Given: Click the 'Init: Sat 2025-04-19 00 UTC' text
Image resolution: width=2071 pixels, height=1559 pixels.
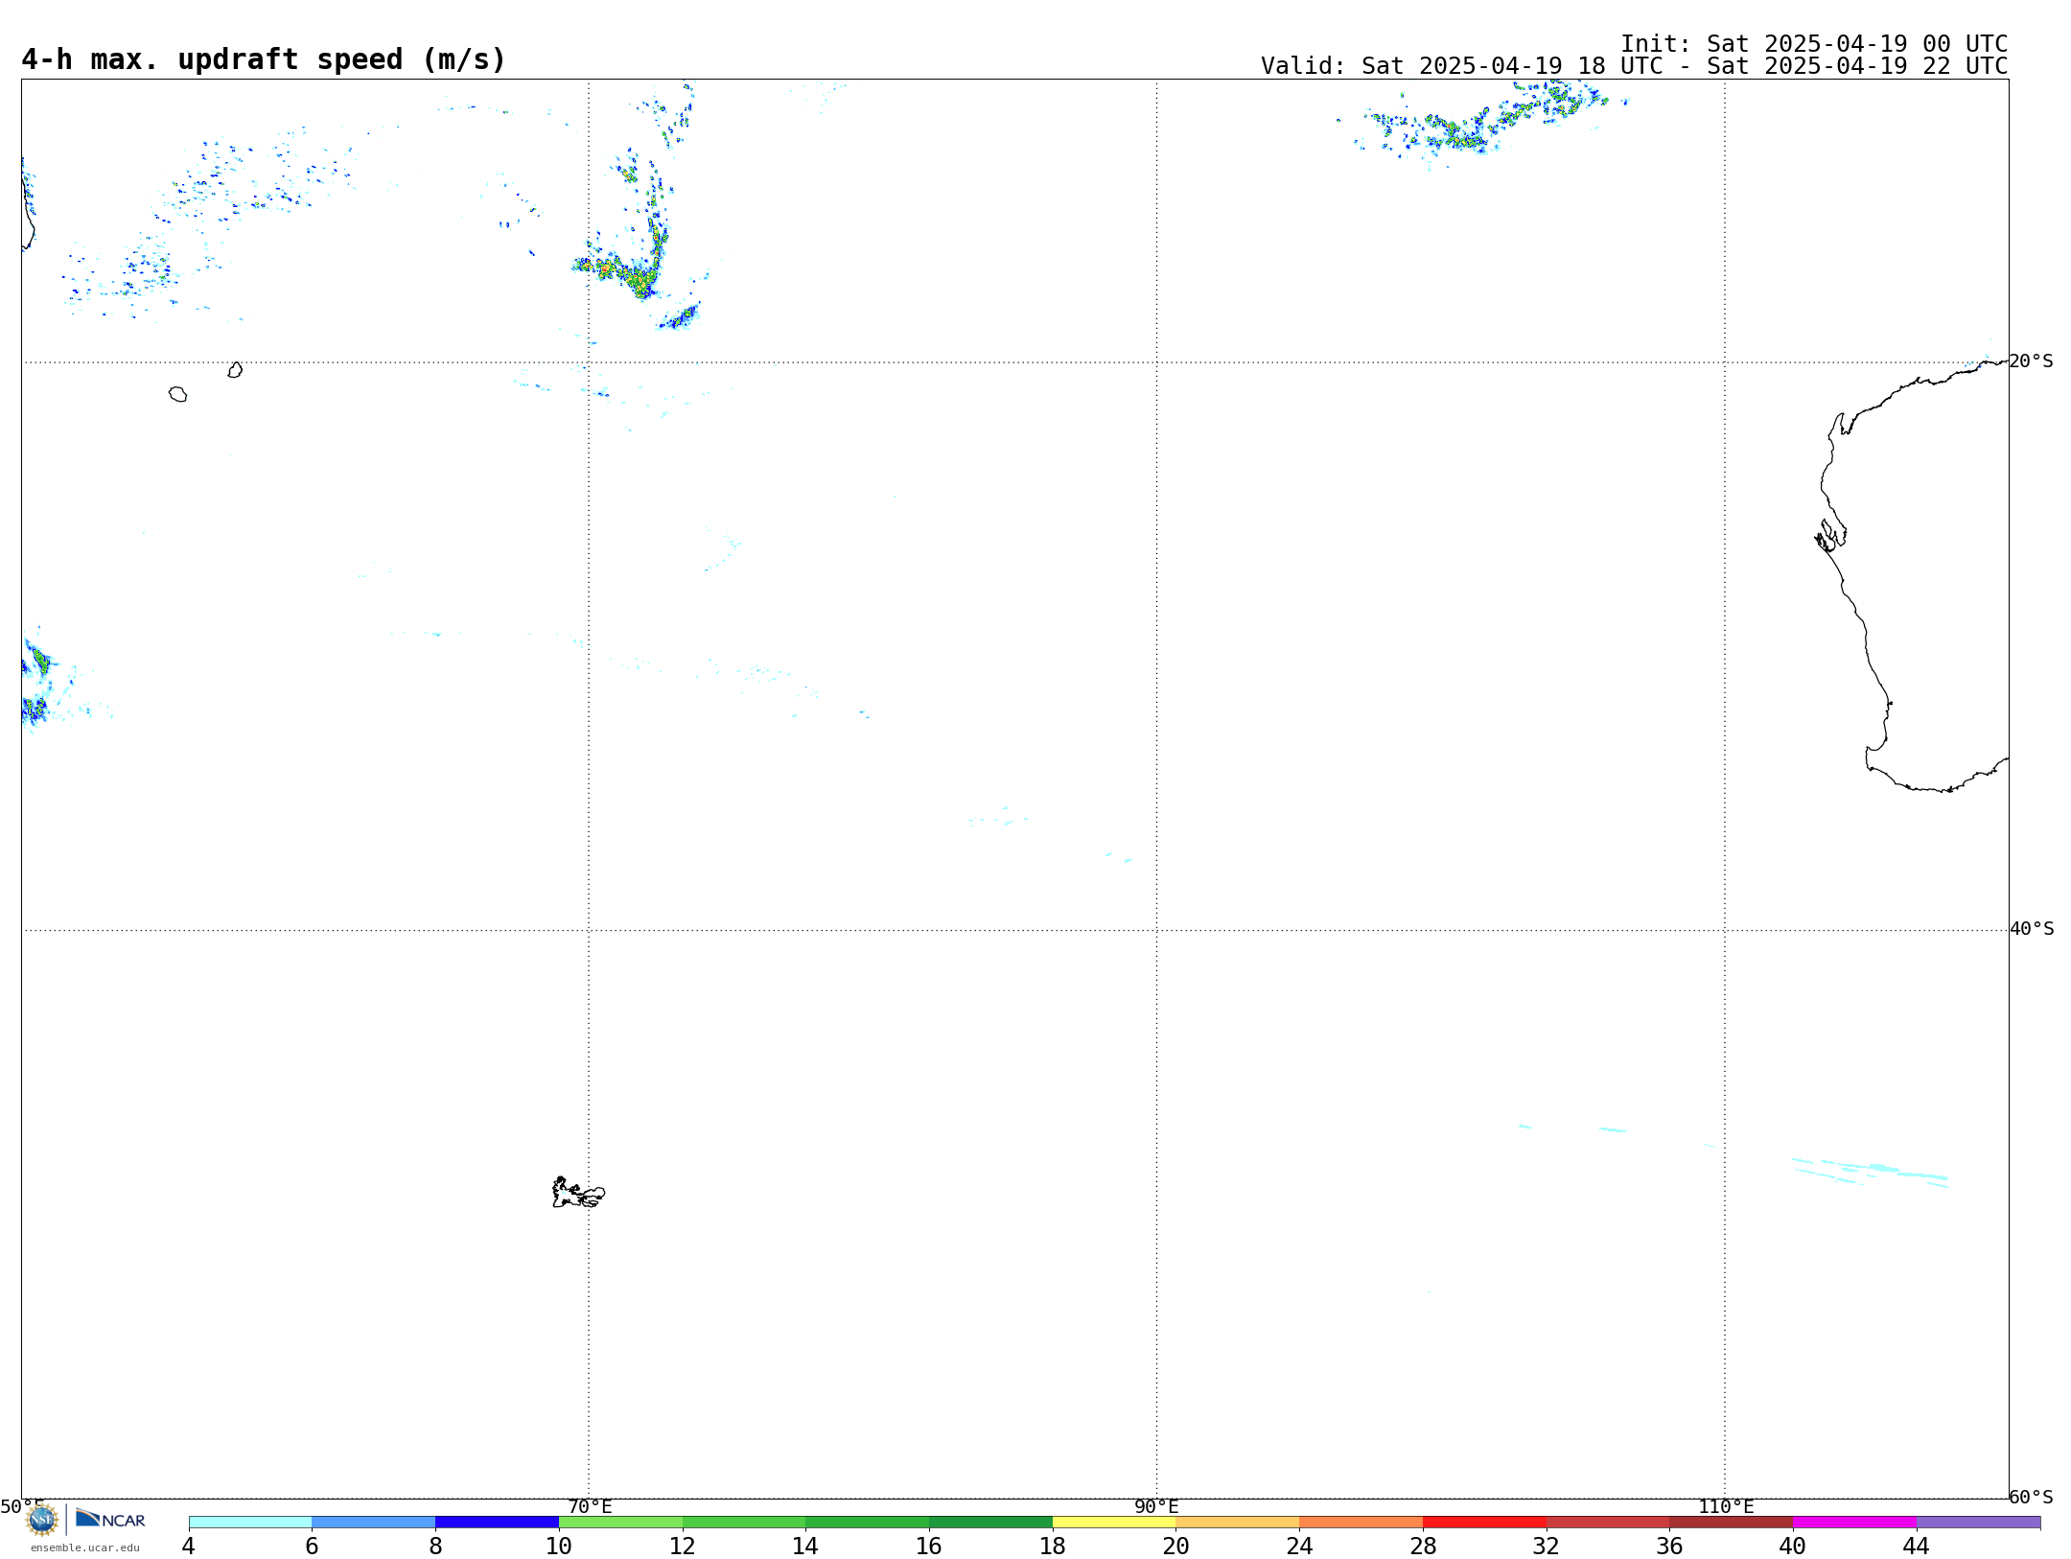Looking at the screenshot, I should pyautogui.click(x=1814, y=44).
